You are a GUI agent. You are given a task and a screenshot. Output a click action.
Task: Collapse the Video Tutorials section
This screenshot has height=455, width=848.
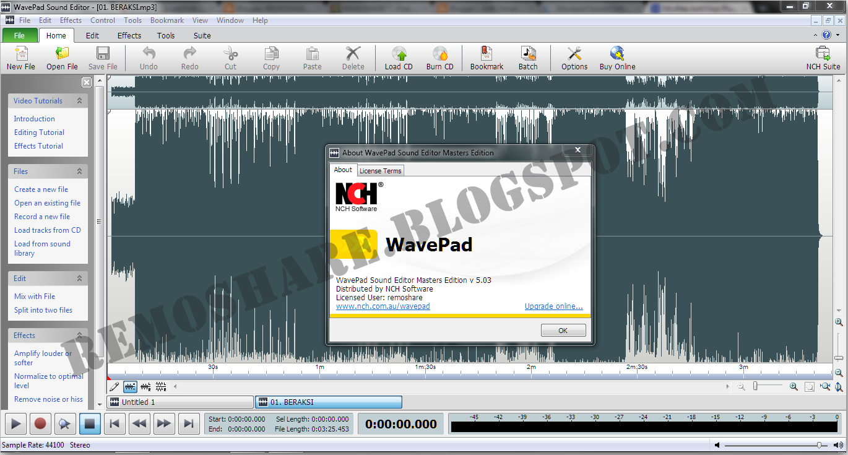click(x=79, y=100)
